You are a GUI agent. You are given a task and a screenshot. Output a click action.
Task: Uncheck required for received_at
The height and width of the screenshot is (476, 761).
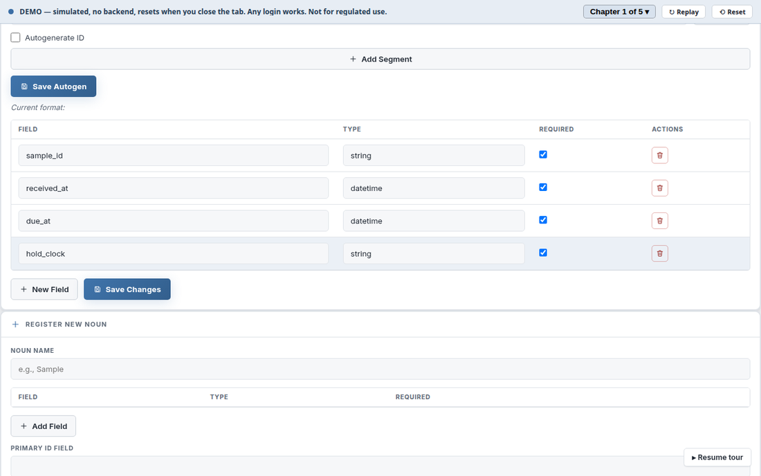tap(543, 187)
